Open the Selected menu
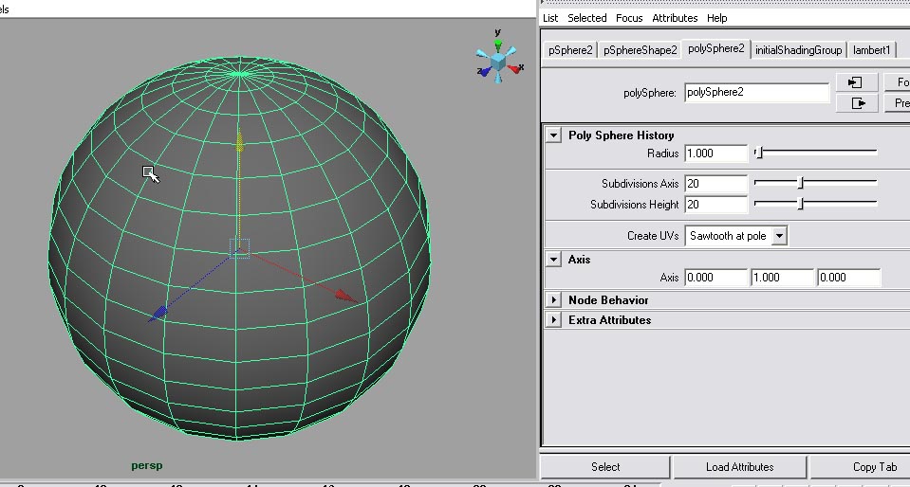 pos(586,18)
